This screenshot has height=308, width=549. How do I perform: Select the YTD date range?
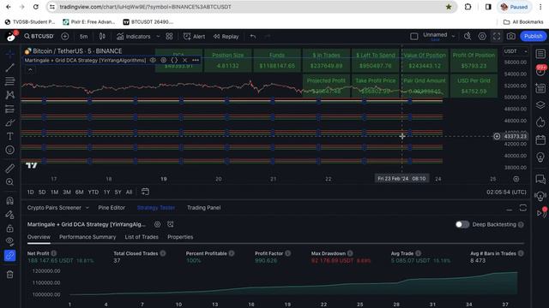pyautogui.click(x=94, y=192)
